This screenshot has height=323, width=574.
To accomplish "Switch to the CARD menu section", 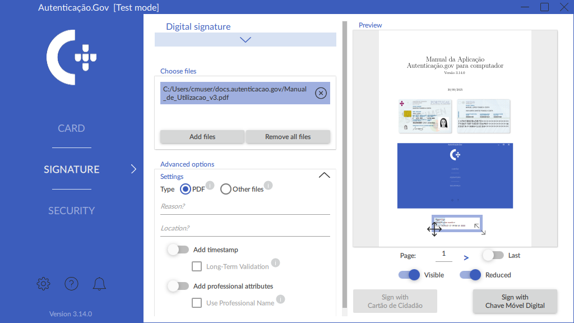I will 71,128.
